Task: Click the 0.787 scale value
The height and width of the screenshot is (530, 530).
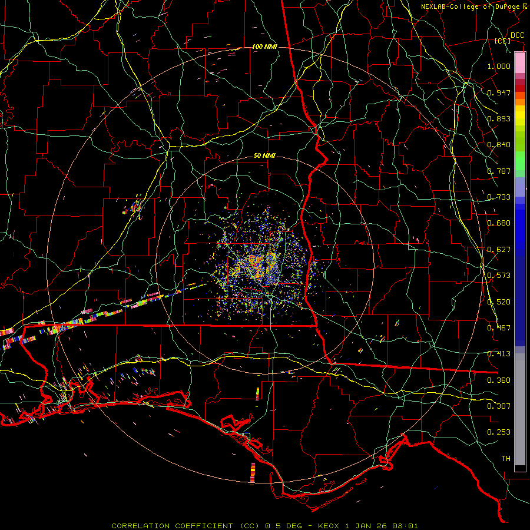Action: [499, 171]
